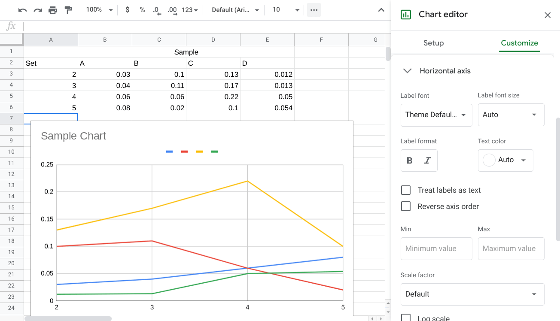Collapse the Horizontal axis section
The image size is (560, 321).
(x=407, y=71)
